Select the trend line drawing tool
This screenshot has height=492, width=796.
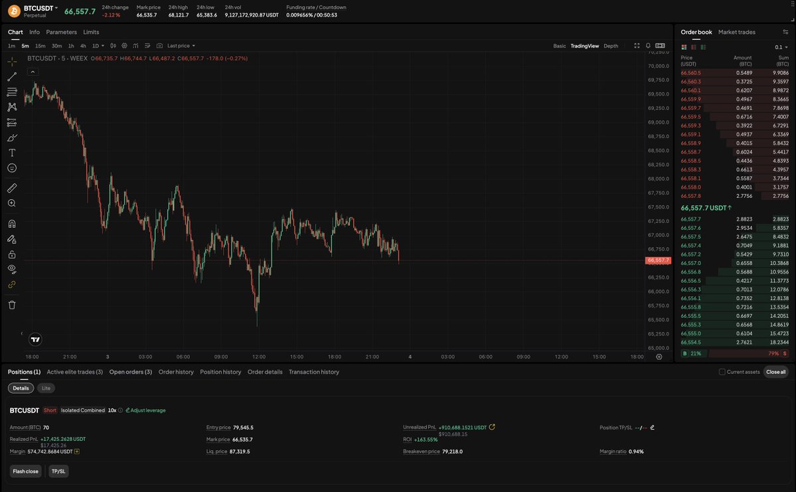coord(12,76)
